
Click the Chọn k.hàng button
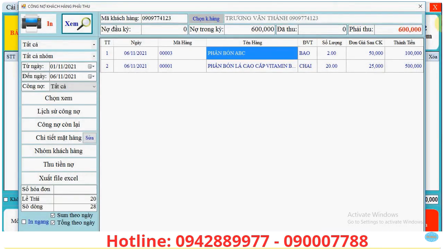[x=206, y=19]
